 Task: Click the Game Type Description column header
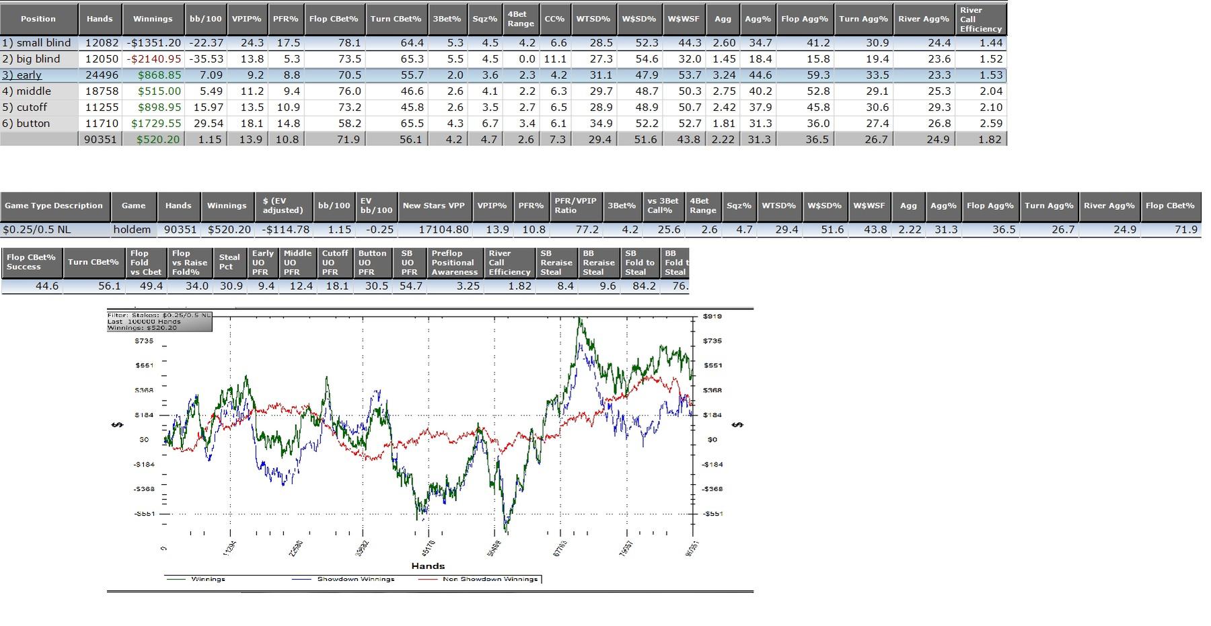[x=54, y=206]
